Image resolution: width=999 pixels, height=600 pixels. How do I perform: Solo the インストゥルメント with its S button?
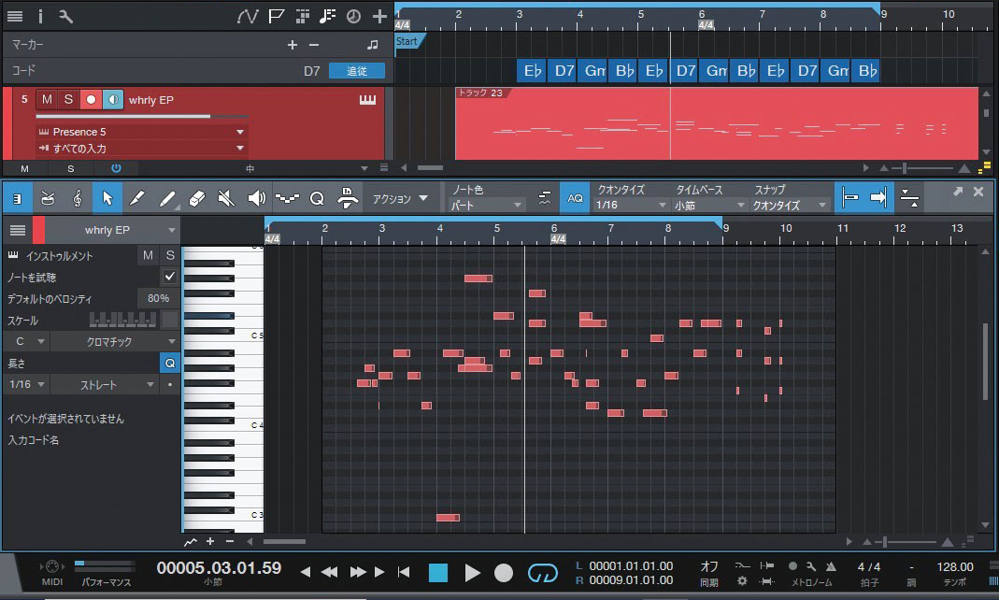point(170,255)
